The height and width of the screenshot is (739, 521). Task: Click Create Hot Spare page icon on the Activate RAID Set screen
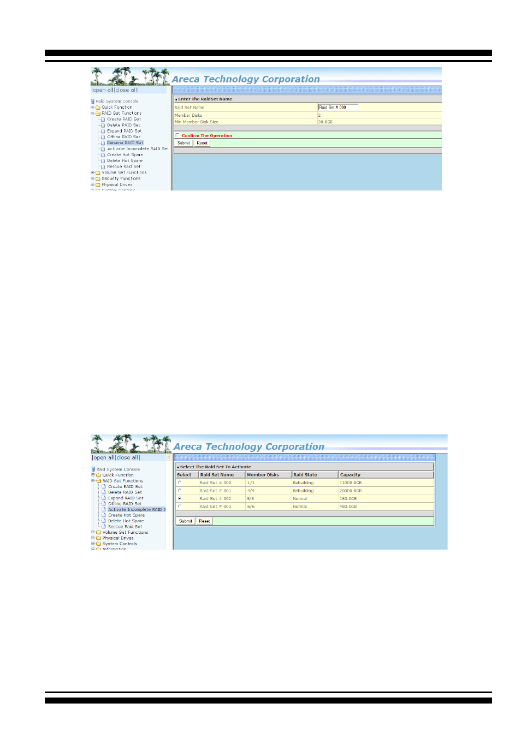[x=104, y=515]
